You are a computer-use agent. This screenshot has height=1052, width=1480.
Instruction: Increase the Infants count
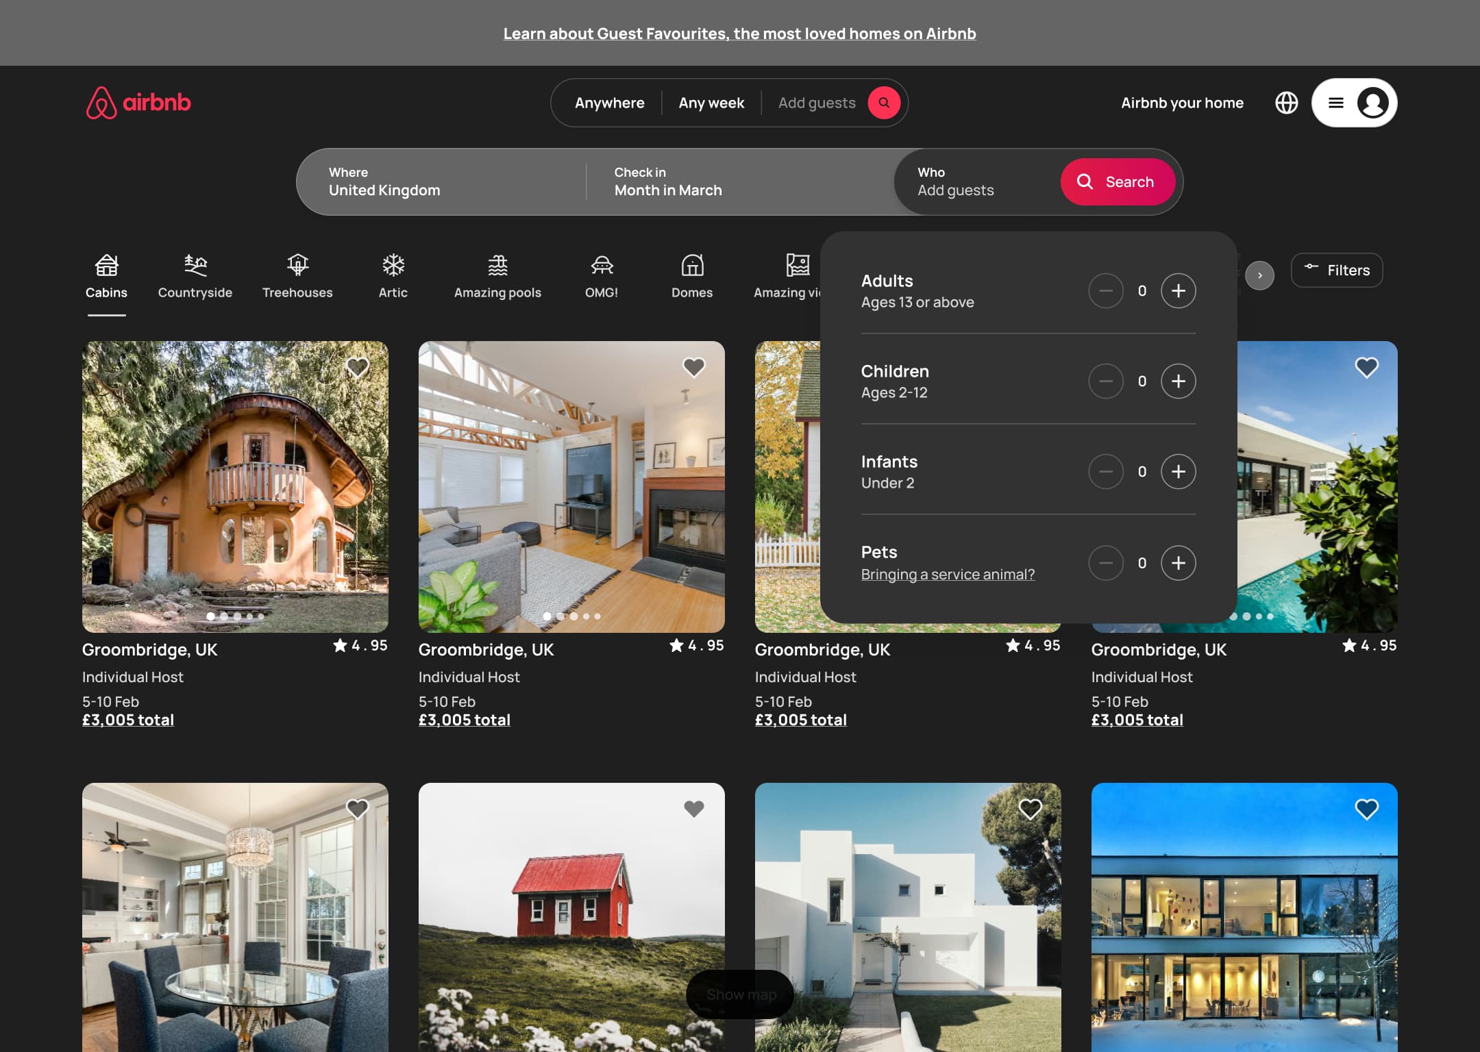tap(1179, 471)
